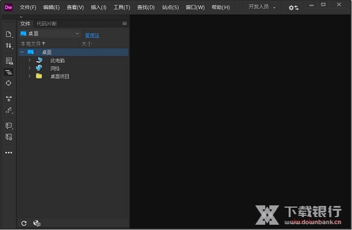The height and width of the screenshot is (230, 352).
Task: Click the inspect crosshair icon
Action: pos(9,83)
